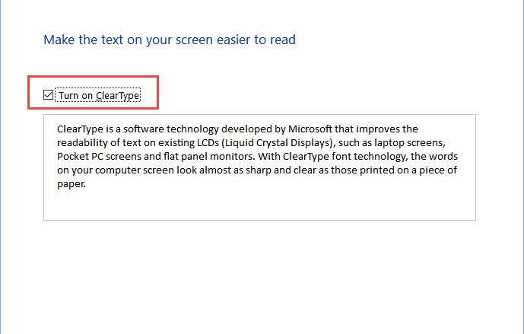Click the 'Turn on ClearType' label text
The height and width of the screenshot is (334, 524).
click(99, 96)
